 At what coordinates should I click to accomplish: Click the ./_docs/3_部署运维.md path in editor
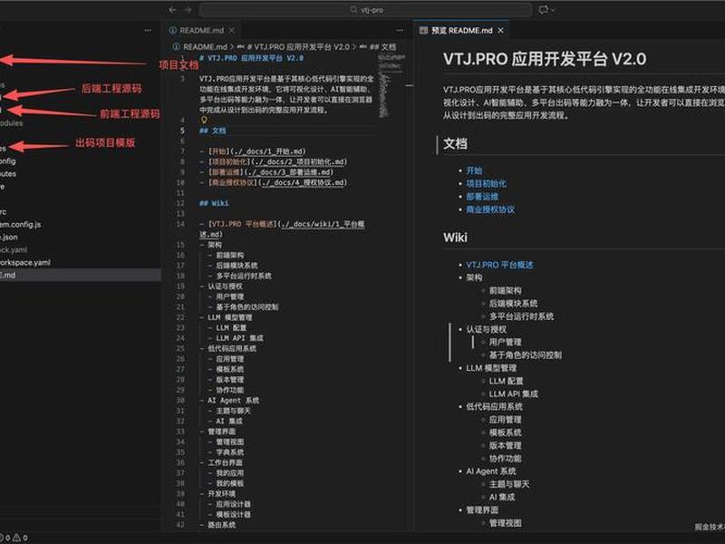tap(287, 172)
